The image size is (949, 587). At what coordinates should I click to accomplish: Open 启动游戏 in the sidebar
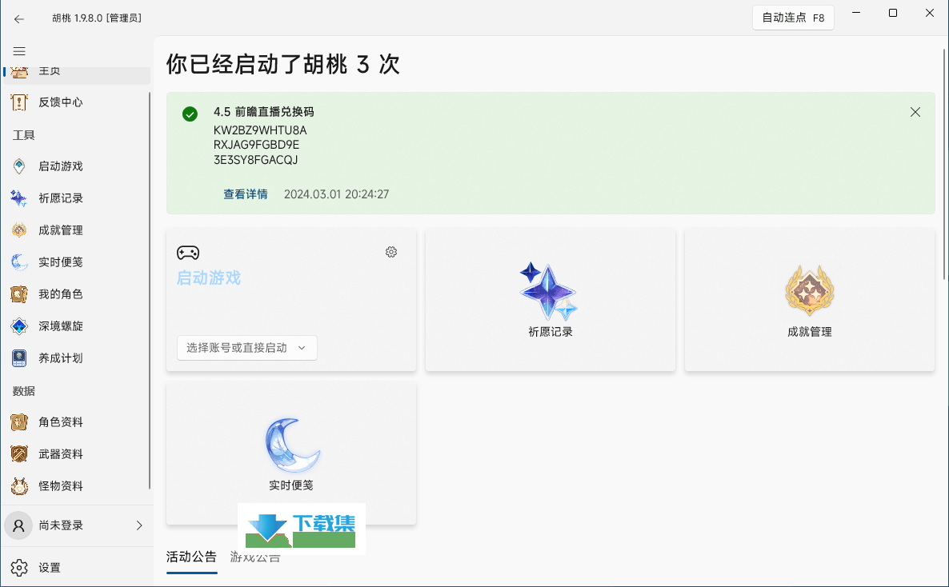(76, 166)
